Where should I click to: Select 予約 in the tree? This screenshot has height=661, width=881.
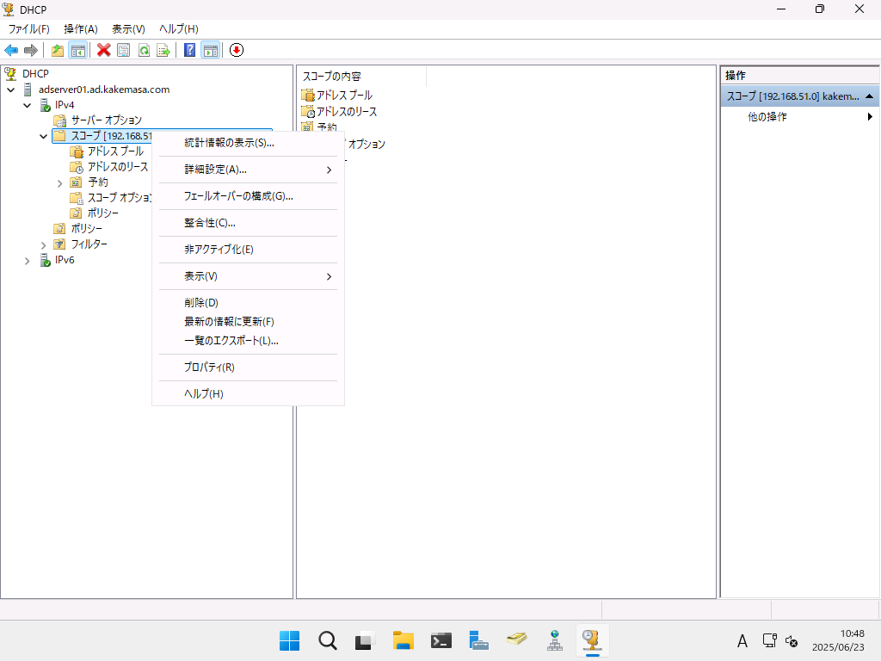click(x=98, y=182)
